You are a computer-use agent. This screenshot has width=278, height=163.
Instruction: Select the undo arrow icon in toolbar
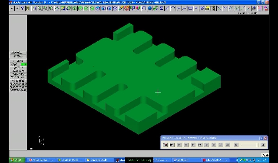coord(144,8)
